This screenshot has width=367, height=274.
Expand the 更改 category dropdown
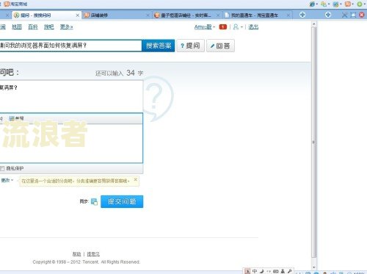point(7,180)
